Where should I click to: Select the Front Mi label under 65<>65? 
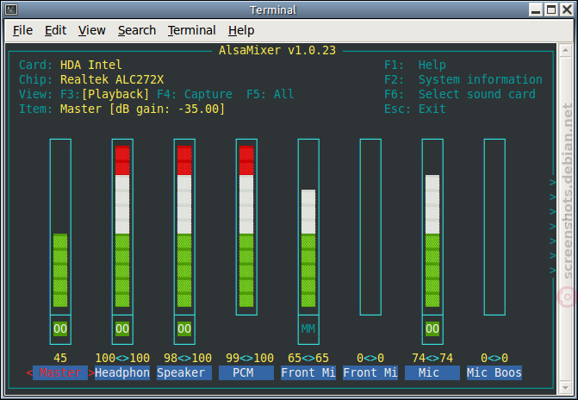(x=308, y=372)
